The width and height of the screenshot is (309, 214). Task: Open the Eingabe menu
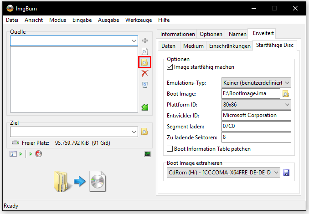pos(82,20)
